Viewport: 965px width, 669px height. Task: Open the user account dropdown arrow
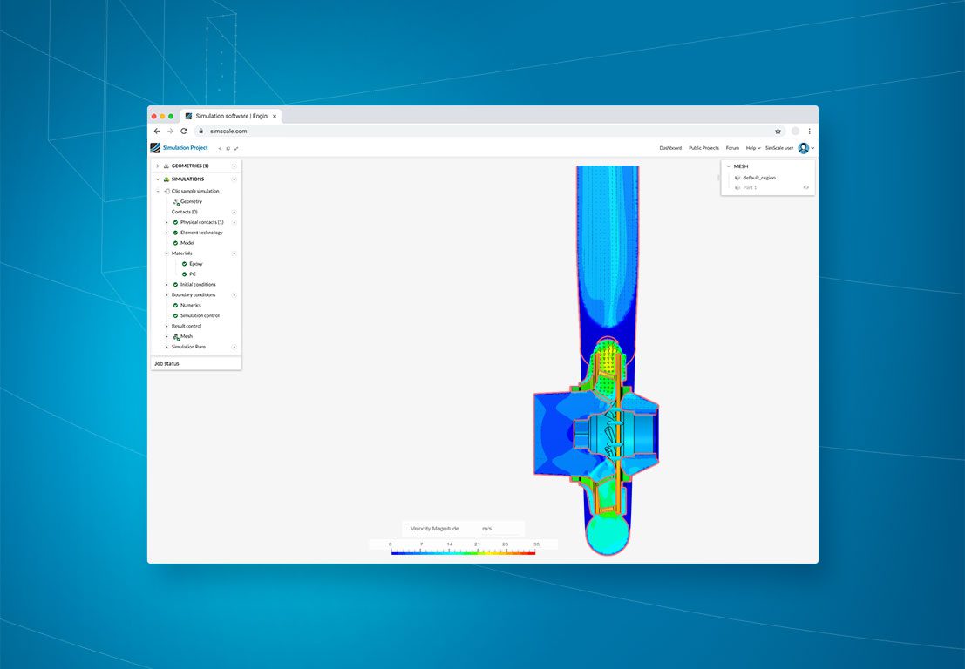click(x=812, y=148)
